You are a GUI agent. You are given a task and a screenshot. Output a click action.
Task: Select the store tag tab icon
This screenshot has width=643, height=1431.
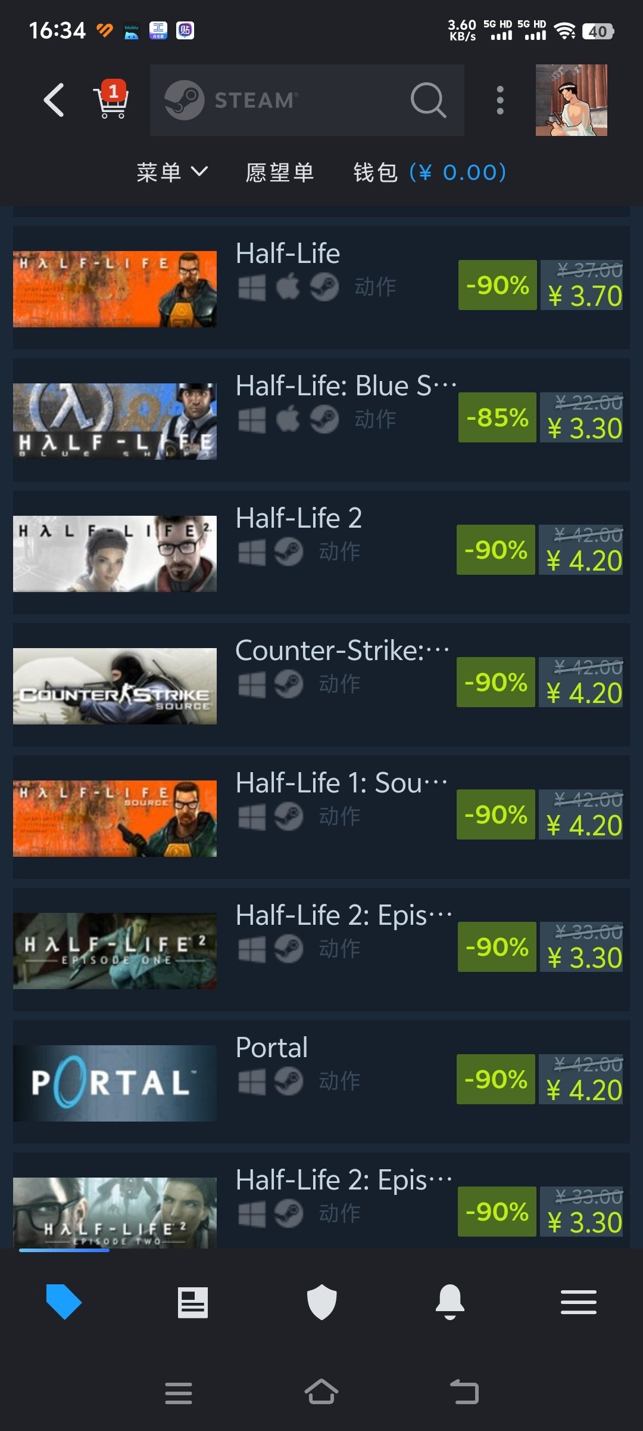(64, 1302)
